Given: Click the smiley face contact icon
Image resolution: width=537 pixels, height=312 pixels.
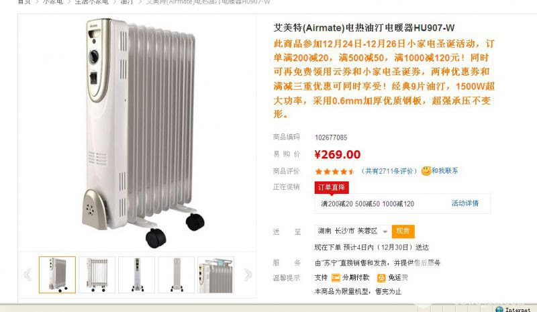Looking at the screenshot, I should pos(426,170).
